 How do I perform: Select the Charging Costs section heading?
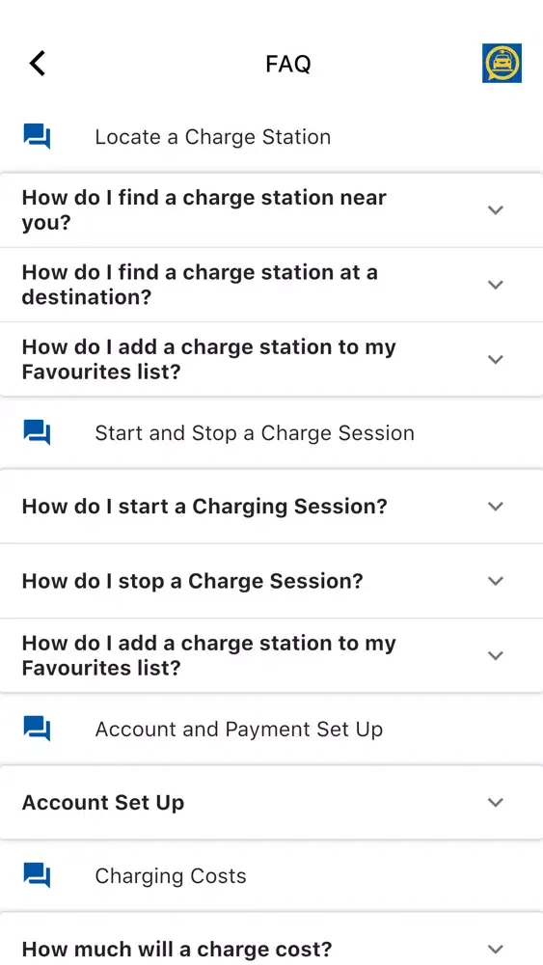click(171, 876)
